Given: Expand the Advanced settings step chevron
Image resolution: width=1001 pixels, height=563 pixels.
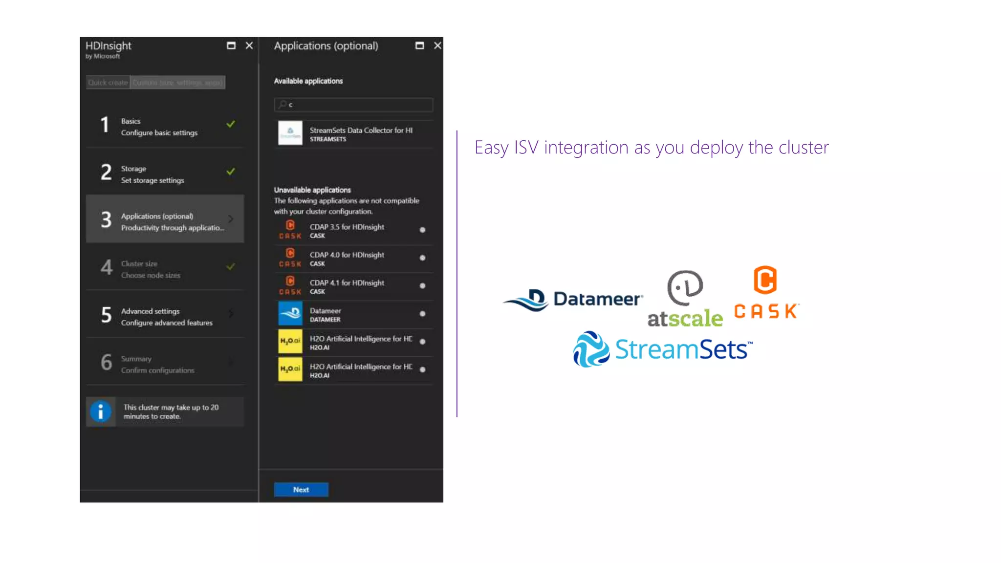Looking at the screenshot, I should click(231, 314).
